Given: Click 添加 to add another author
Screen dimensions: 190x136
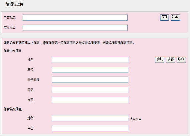Looking at the screenshot, I should [160, 60].
